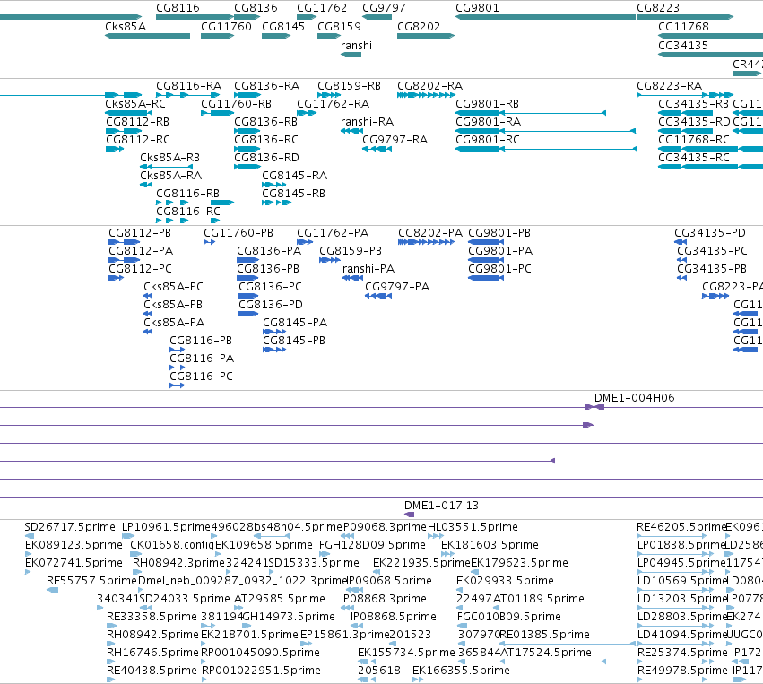Select EST RE01385.5prime
The width and height of the screenshot is (763, 684).
point(544,635)
